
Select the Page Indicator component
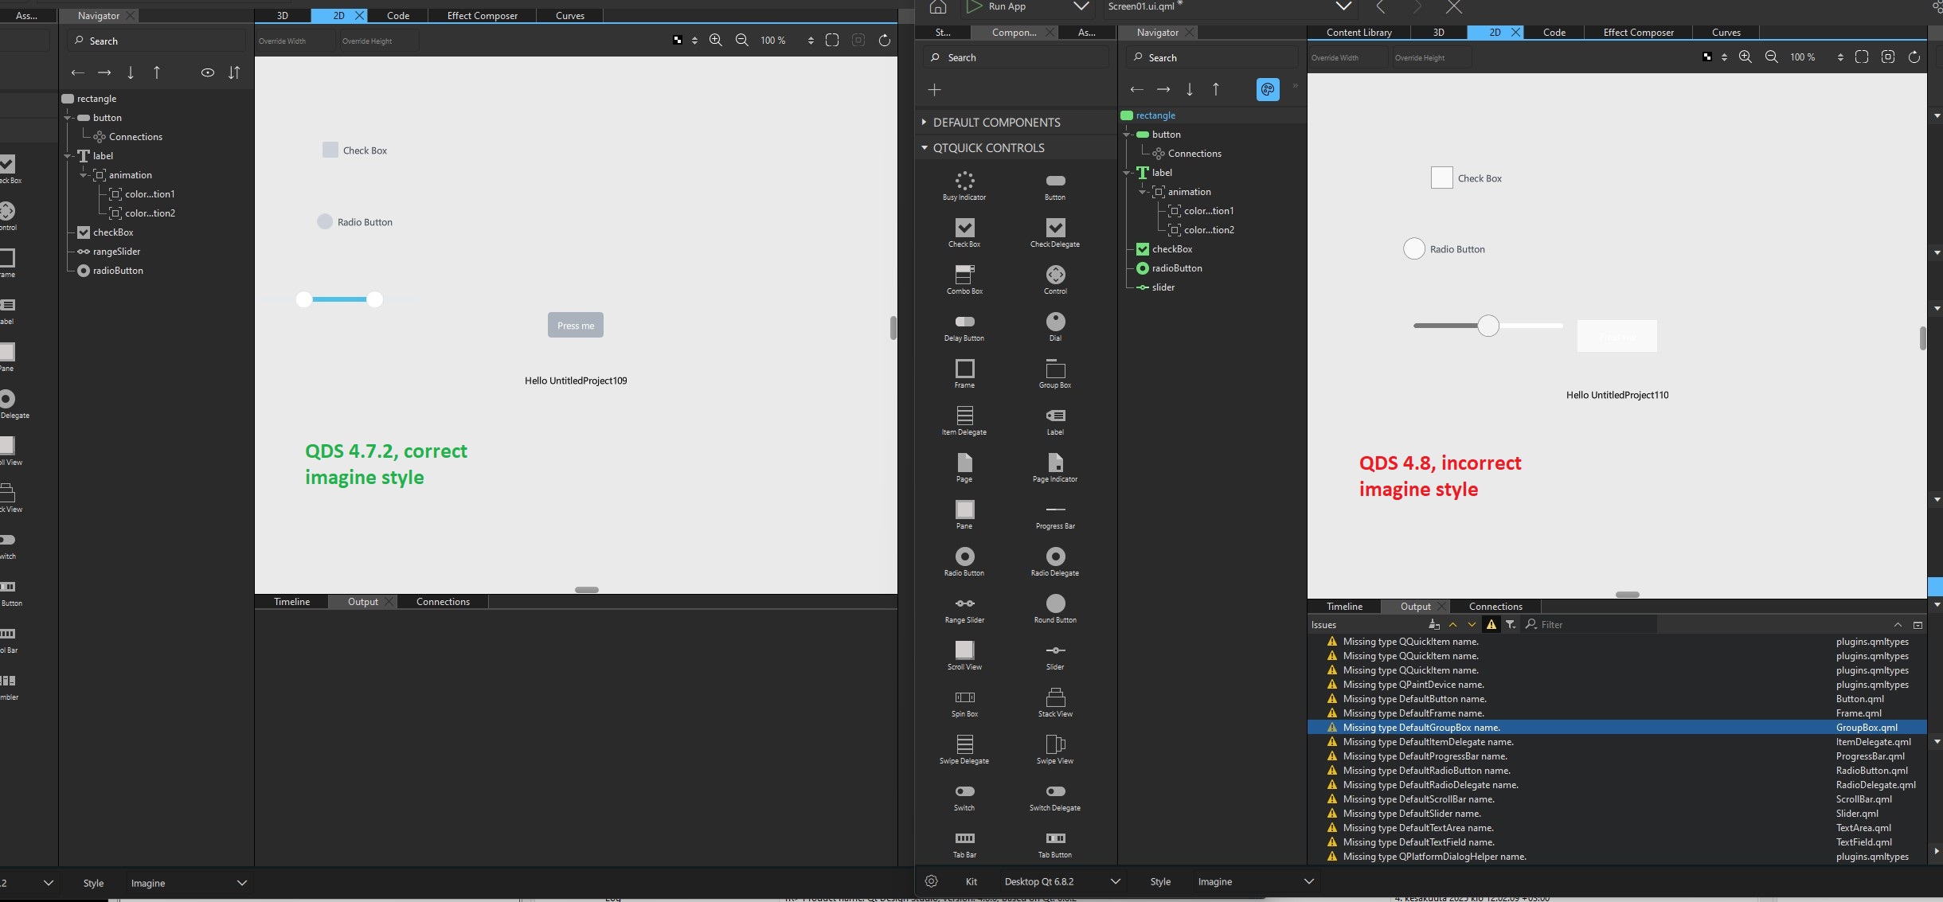1055,467
